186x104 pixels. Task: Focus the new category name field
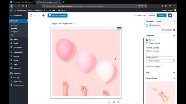(x=160, y=55)
